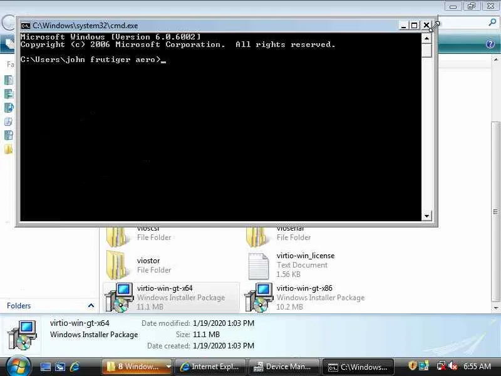Open the cmd.exe window system menu icon
The height and width of the screenshot is (376, 501).
(25, 26)
